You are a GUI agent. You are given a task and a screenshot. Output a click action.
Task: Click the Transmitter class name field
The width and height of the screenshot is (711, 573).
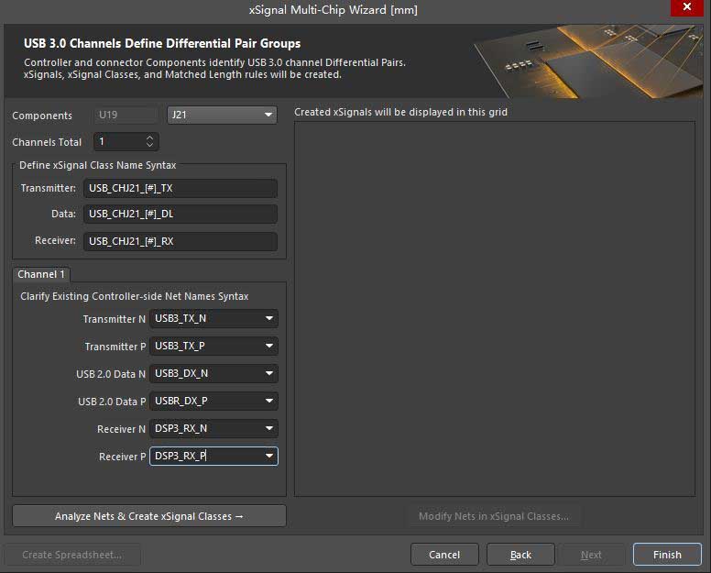[180, 188]
